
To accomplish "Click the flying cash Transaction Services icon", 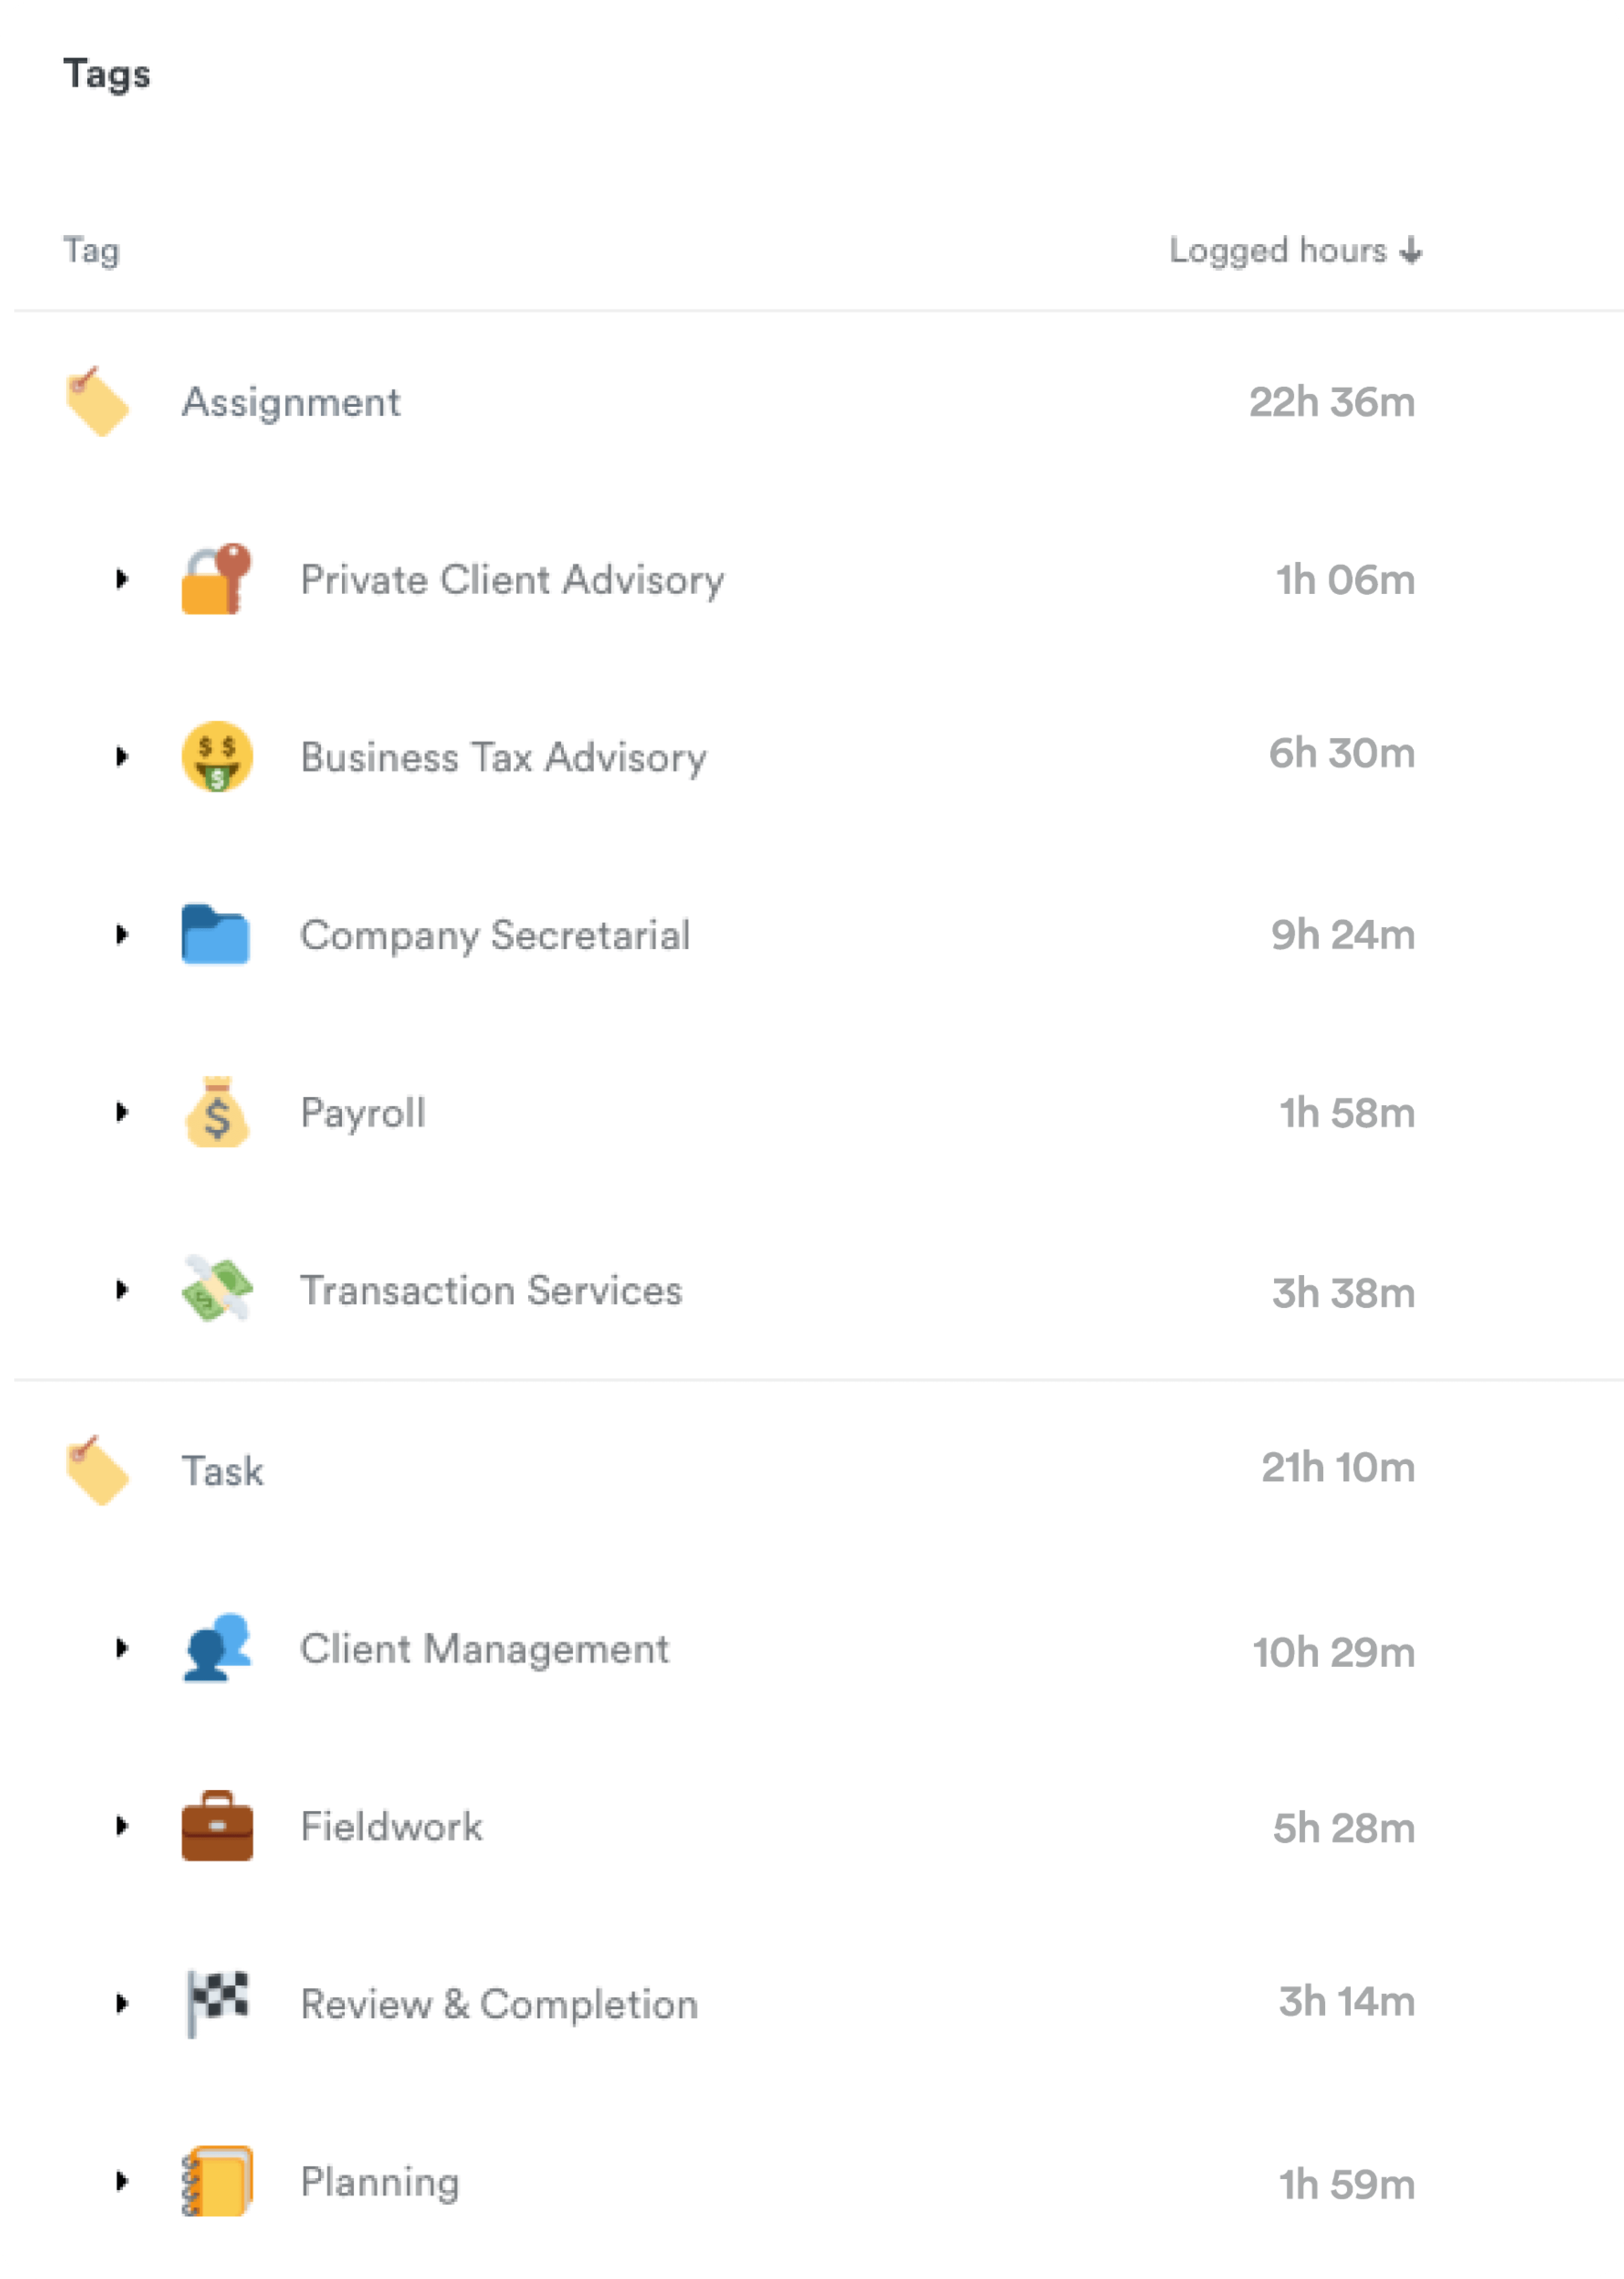I will 217,1290.
